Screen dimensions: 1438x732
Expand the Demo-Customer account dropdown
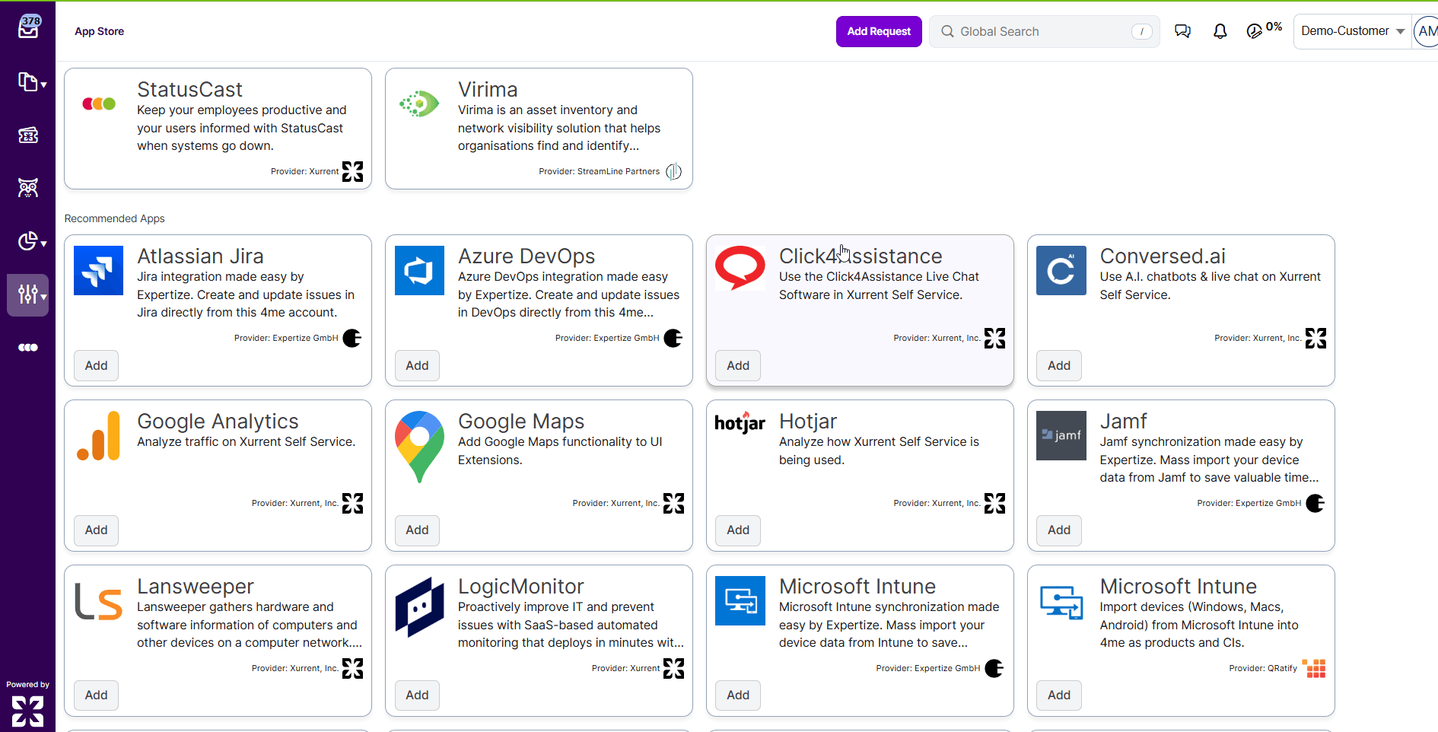(x=1352, y=31)
